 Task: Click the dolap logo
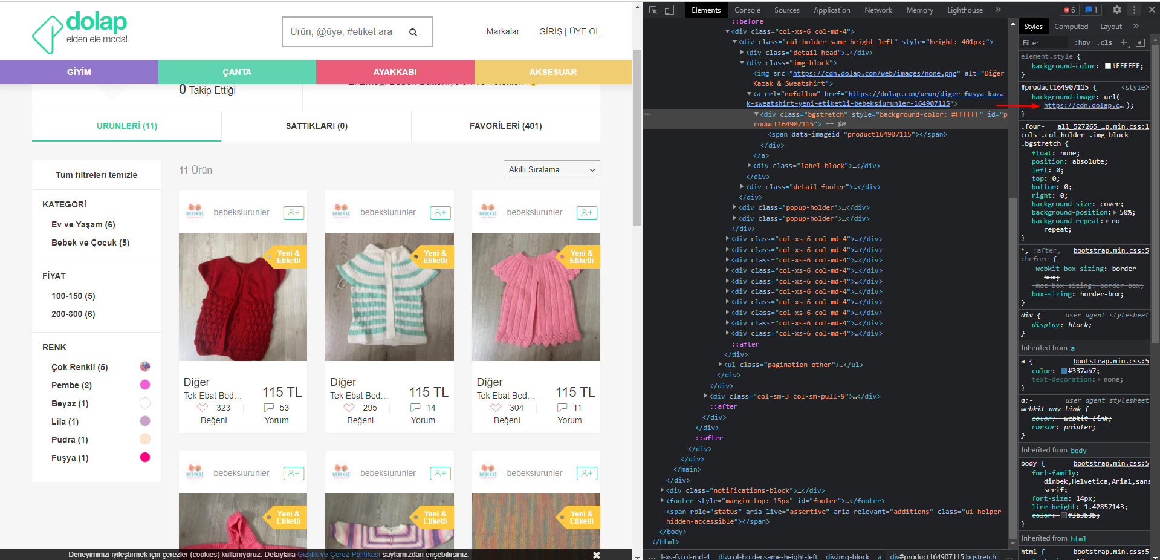coord(80,33)
